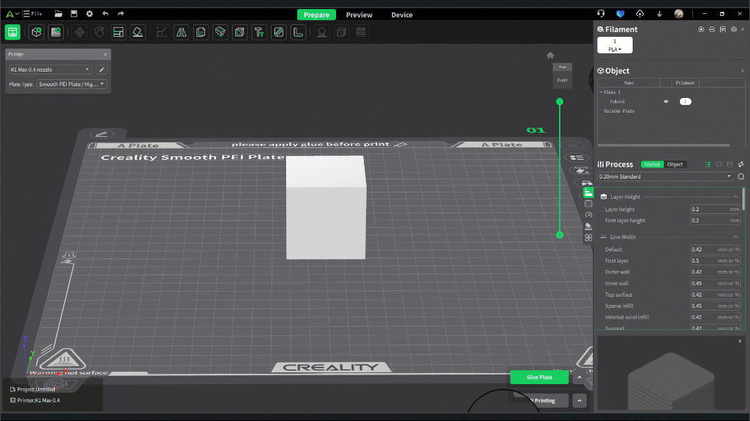This screenshot has height=421, width=750.
Task: Switch to Prepare tab
Action: pos(317,15)
